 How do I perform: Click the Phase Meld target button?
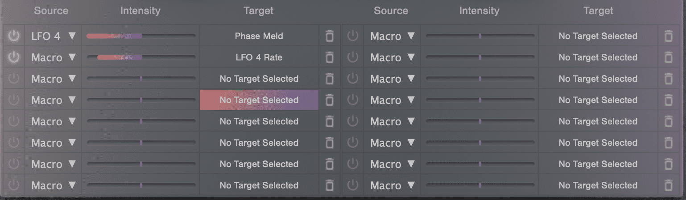tap(259, 36)
